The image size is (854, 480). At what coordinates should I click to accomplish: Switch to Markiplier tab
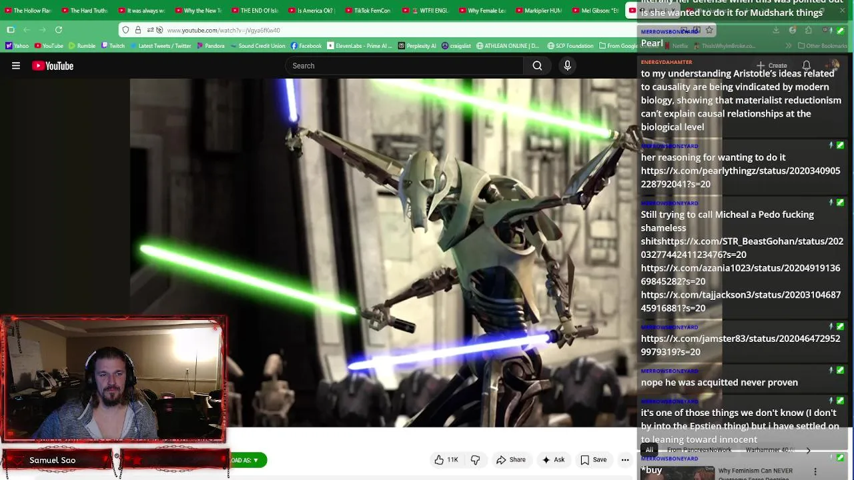pyautogui.click(x=539, y=11)
